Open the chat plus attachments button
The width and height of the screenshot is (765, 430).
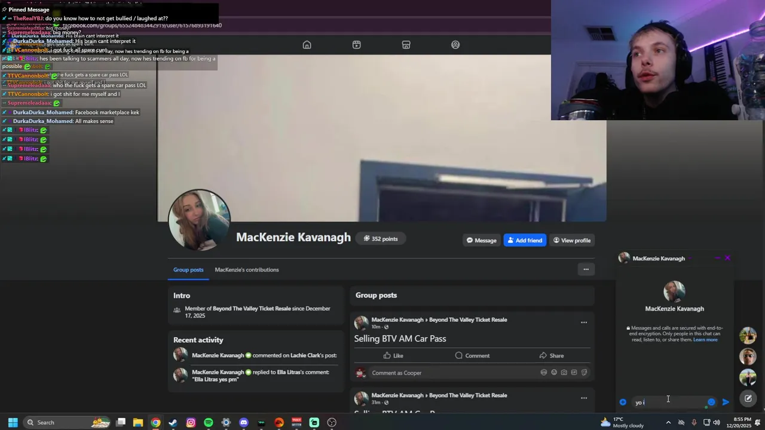pyautogui.click(x=623, y=402)
